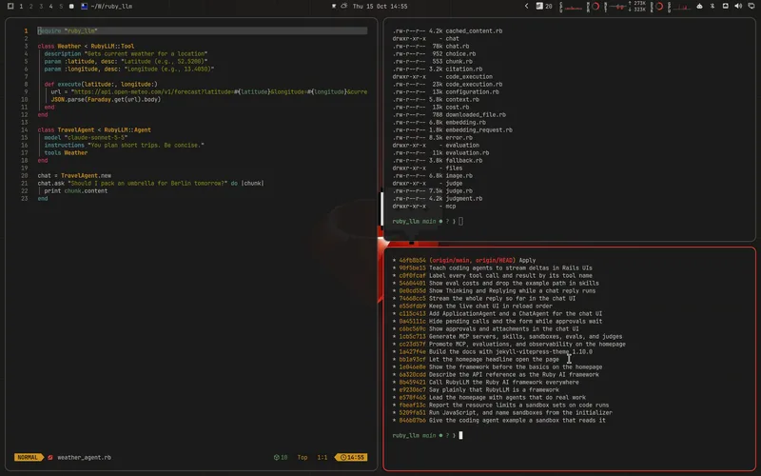Switch to workspace 3 in the top bar

pos(41,7)
